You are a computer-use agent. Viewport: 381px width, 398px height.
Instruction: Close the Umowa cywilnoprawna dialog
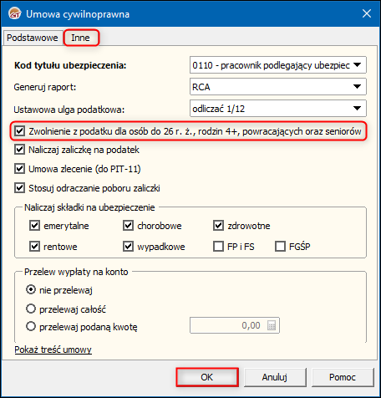pyautogui.click(x=367, y=13)
